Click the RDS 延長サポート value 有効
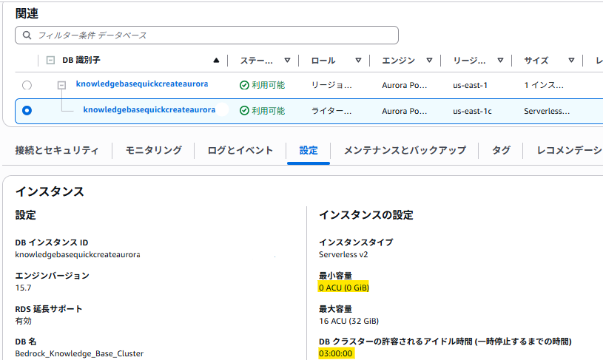 pos(23,321)
